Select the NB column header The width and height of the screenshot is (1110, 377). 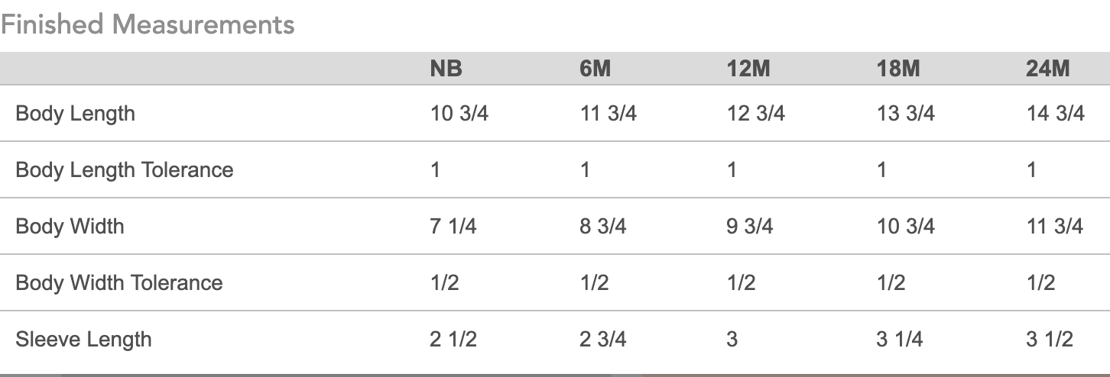(x=446, y=69)
